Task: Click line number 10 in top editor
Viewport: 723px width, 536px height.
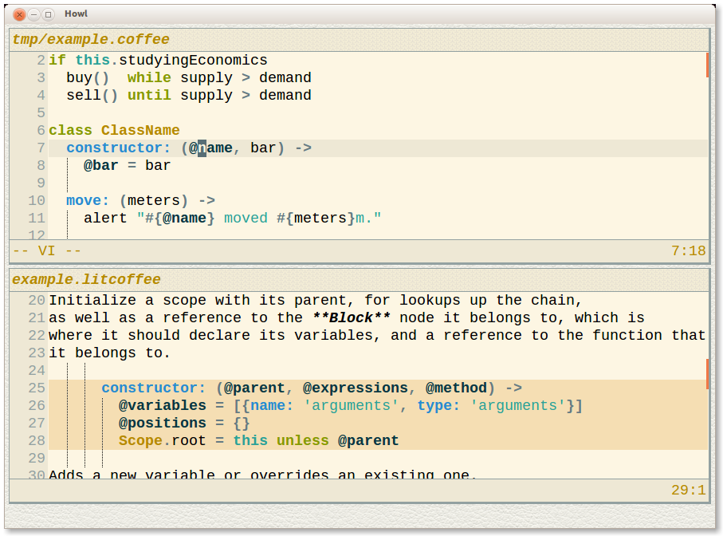Action: coord(37,201)
